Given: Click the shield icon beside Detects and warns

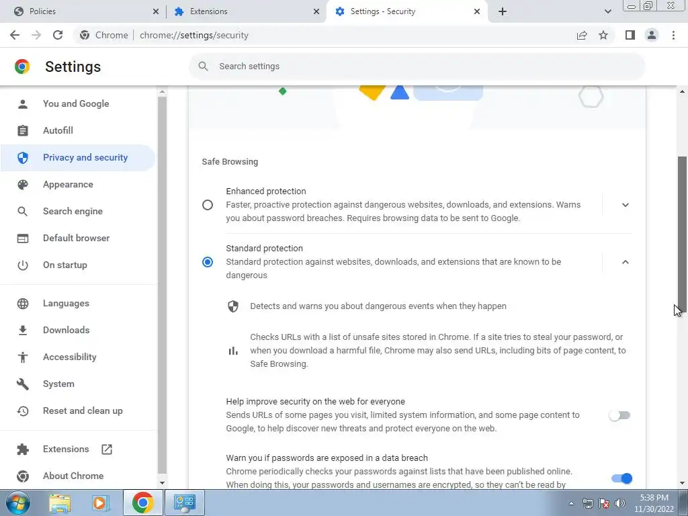Looking at the screenshot, I should click(x=233, y=306).
